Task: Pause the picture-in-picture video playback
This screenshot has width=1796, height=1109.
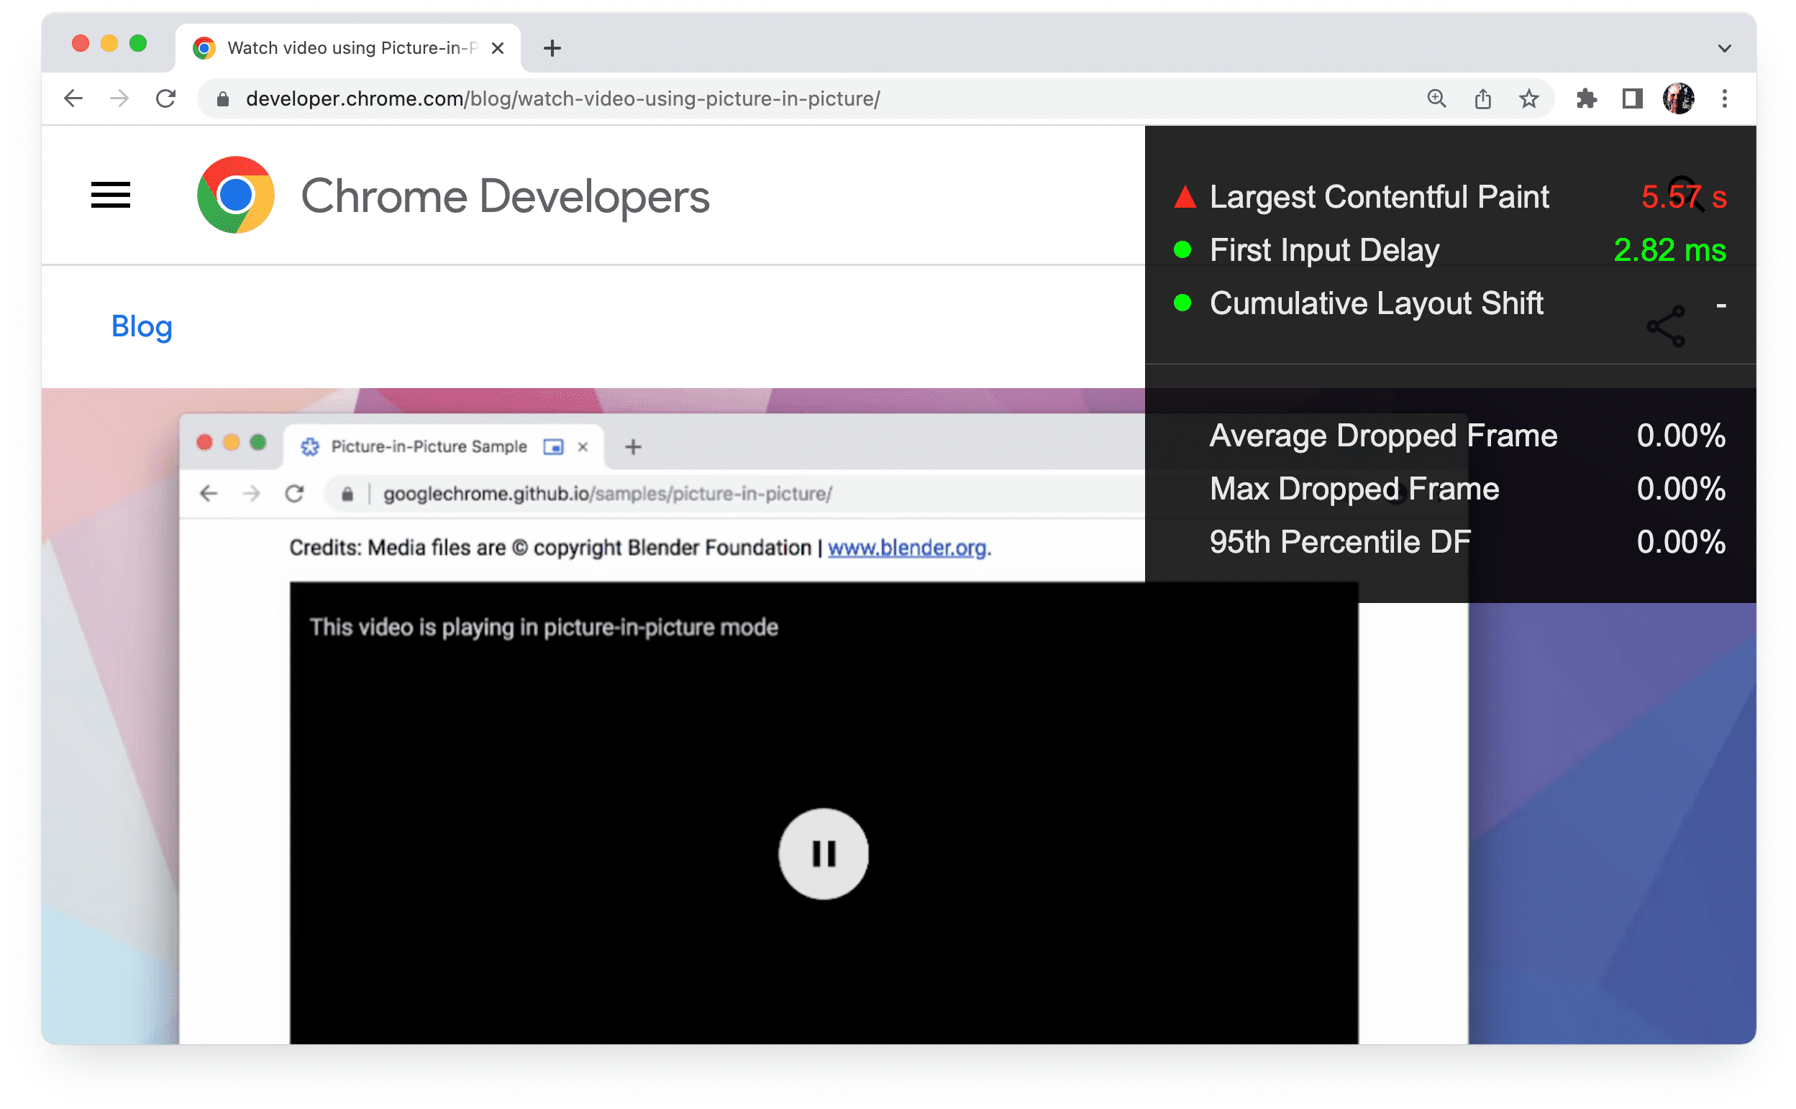Action: tap(821, 852)
